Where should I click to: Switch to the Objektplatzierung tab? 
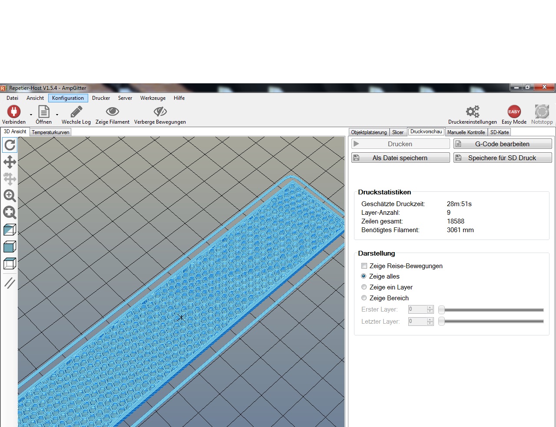369,132
